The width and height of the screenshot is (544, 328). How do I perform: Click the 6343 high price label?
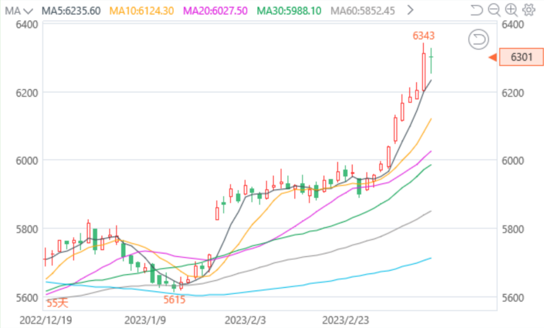click(x=423, y=36)
